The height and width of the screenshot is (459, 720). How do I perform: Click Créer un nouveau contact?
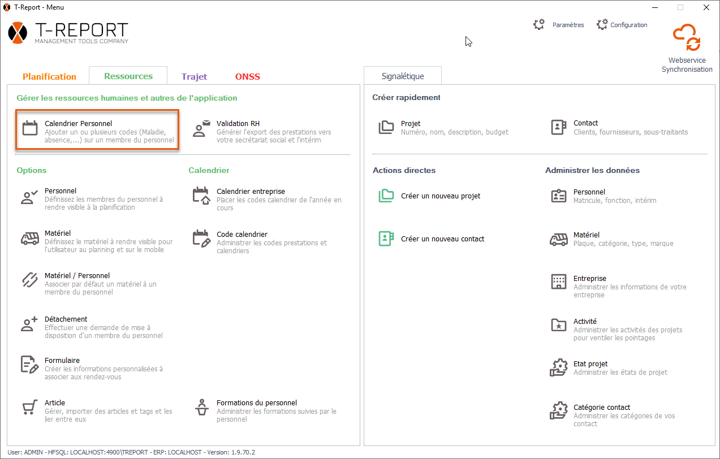[442, 239]
